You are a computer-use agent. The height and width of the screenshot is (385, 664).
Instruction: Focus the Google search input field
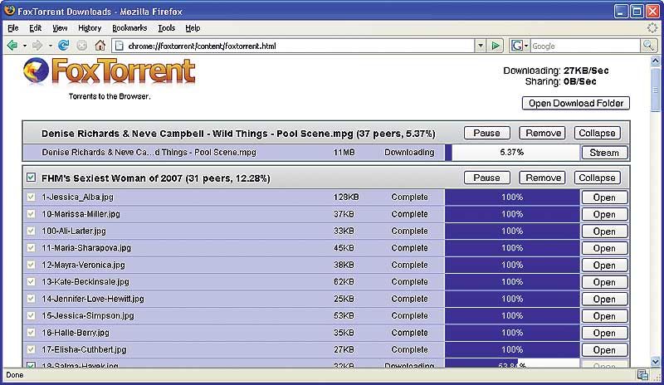point(585,46)
